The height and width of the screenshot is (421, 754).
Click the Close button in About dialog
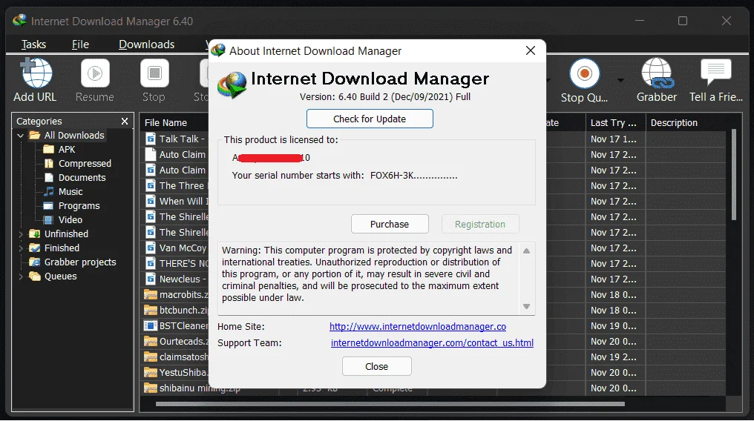click(x=376, y=366)
